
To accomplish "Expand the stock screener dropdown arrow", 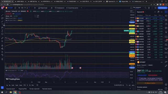I will [x=16, y=89].
